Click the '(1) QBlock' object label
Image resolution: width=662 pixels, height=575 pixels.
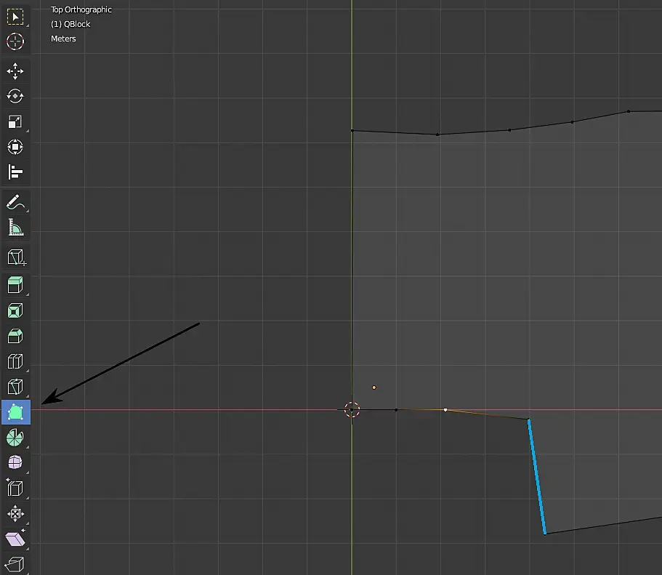70,24
